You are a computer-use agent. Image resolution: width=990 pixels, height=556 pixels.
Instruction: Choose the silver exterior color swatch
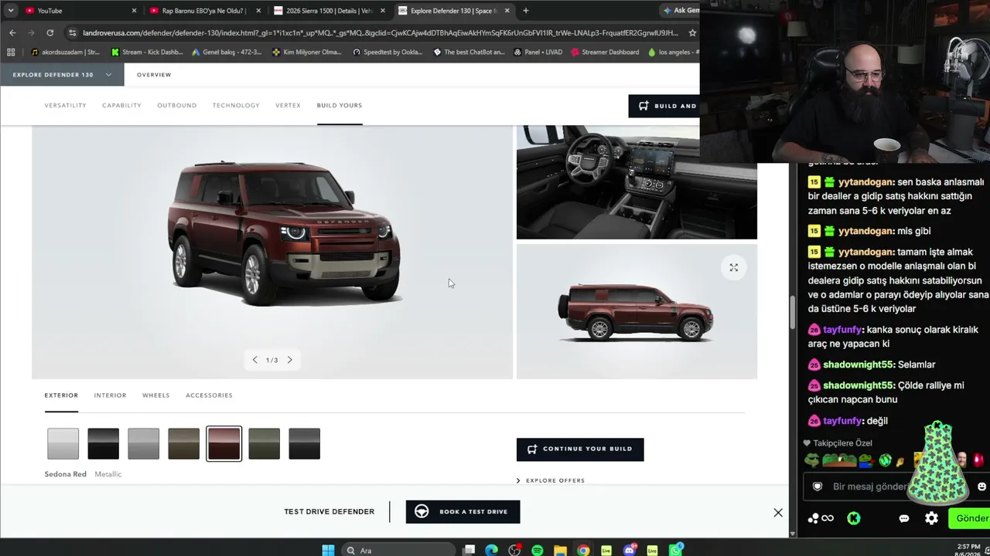click(144, 444)
